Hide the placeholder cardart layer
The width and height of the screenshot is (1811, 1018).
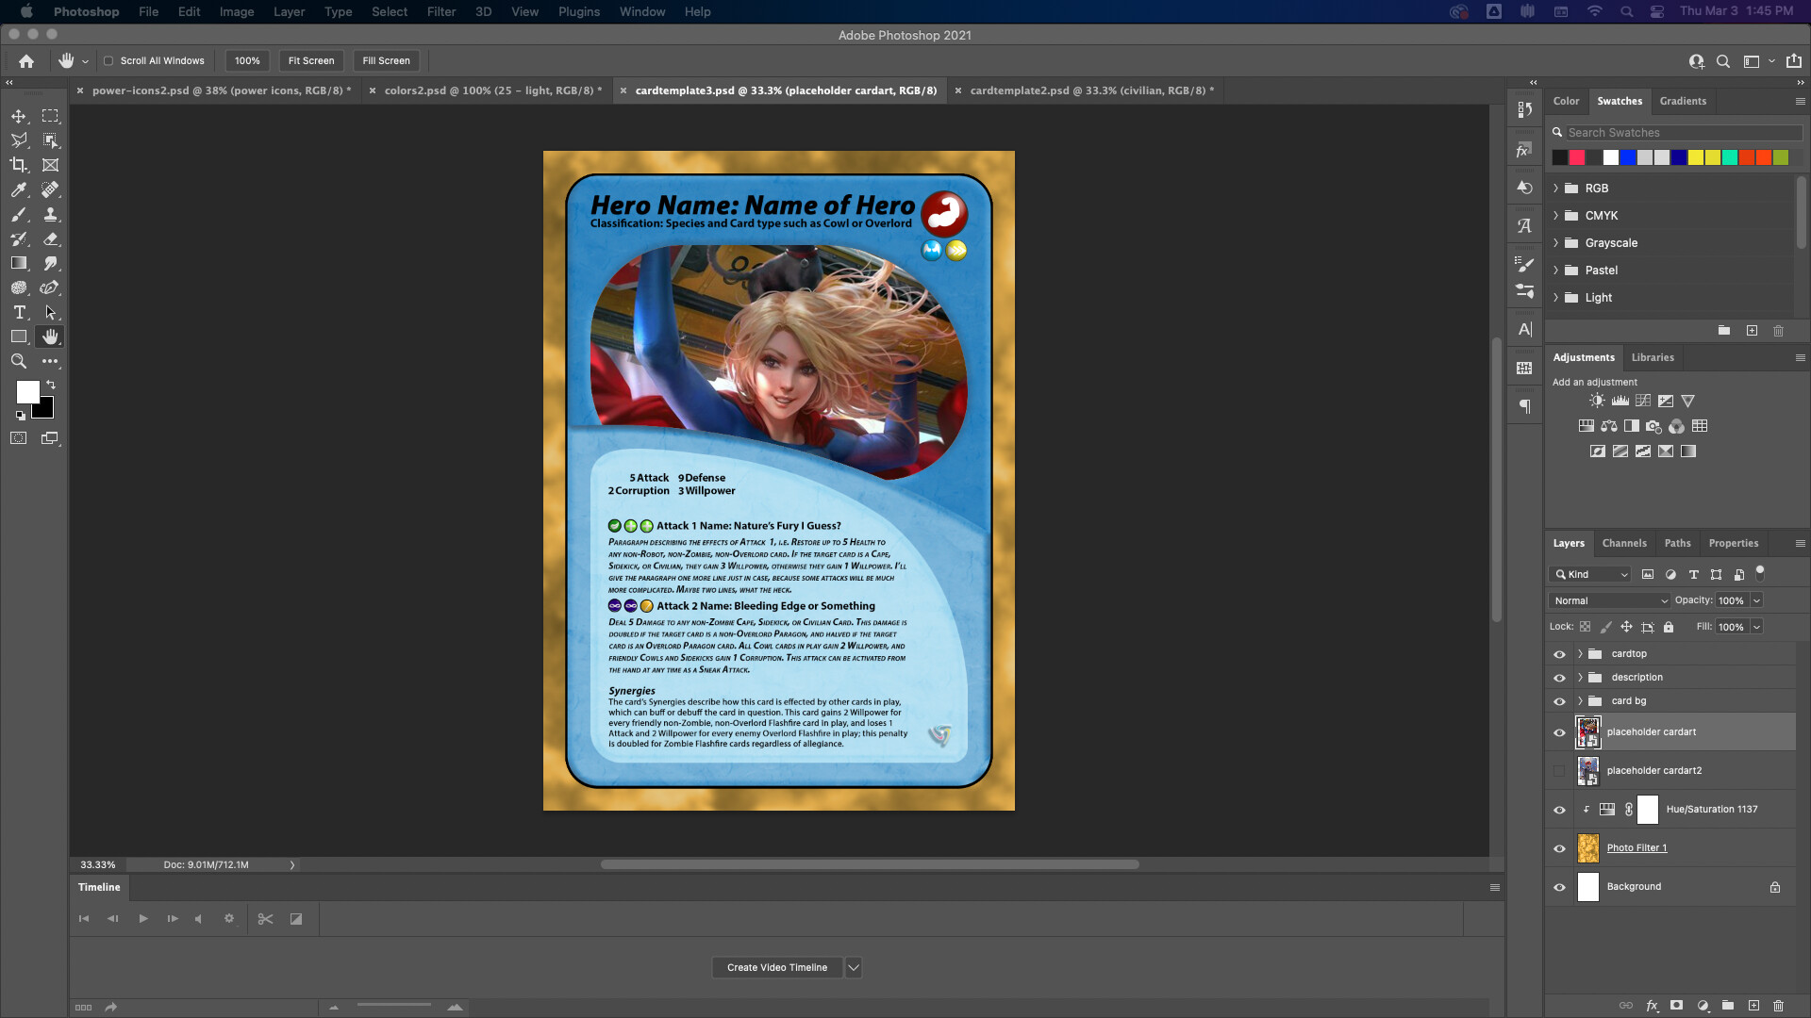pos(1559,731)
